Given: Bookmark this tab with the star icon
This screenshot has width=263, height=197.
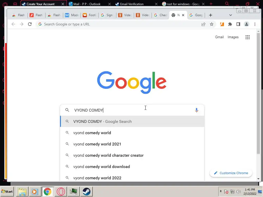Looking at the screenshot, I should pos(212,24).
